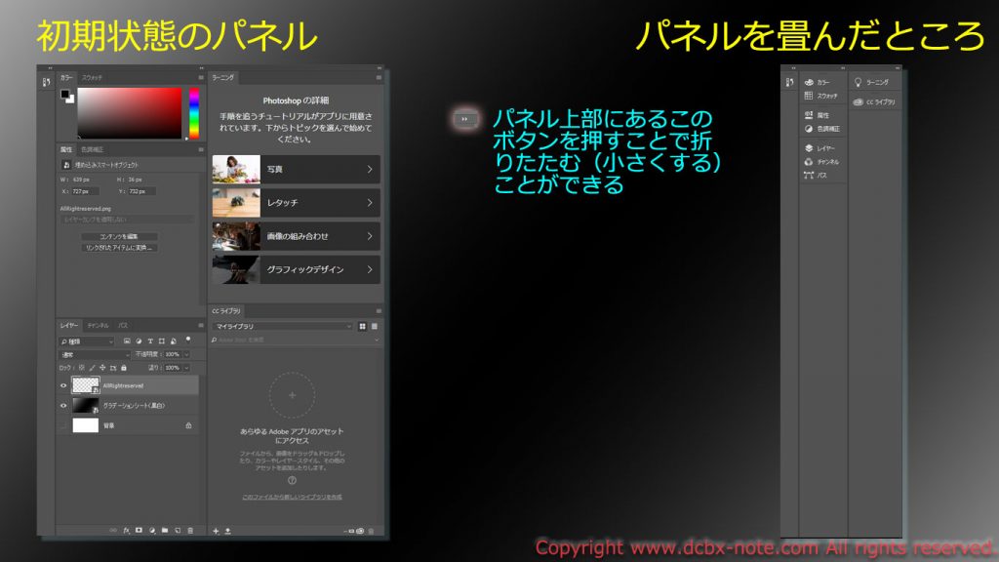
Task: Open the Layers panel flyout menu
Action: tap(201, 325)
